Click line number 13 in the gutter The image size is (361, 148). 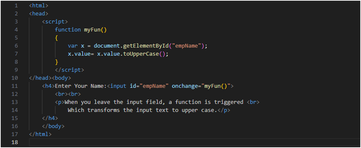click(x=14, y=102)
